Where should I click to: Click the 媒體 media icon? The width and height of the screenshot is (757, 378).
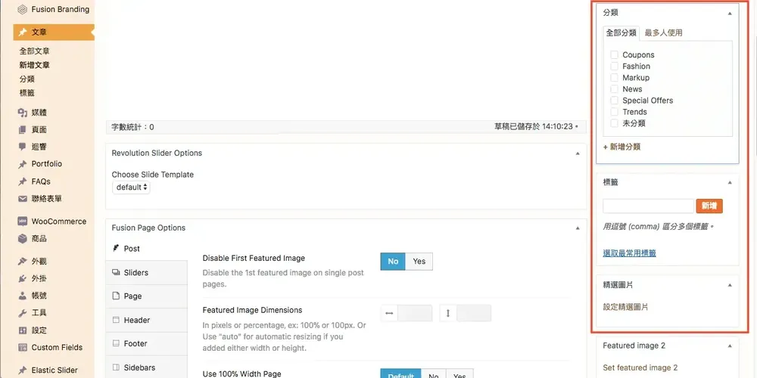tap(22, 113)
